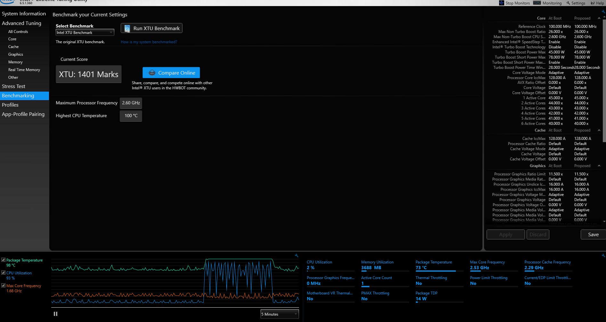
Task: Open the Help question mark
Action: [593, 3]
